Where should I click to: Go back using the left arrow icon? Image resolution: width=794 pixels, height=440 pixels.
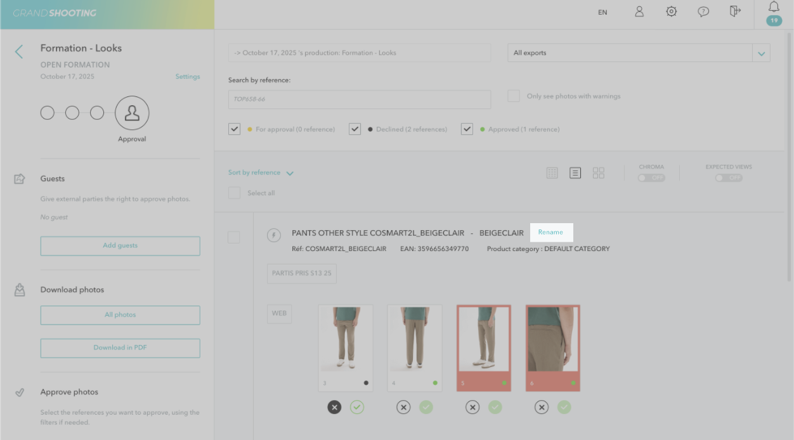point(19,52)
